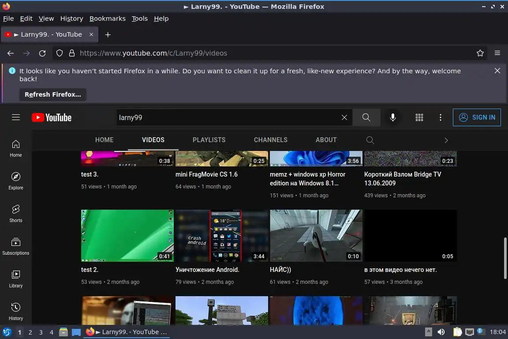Image resolution: width=508 pixels, height=339 pixels.
Task: Open Explore in sidebar
Action: click(x=16, y=181)
